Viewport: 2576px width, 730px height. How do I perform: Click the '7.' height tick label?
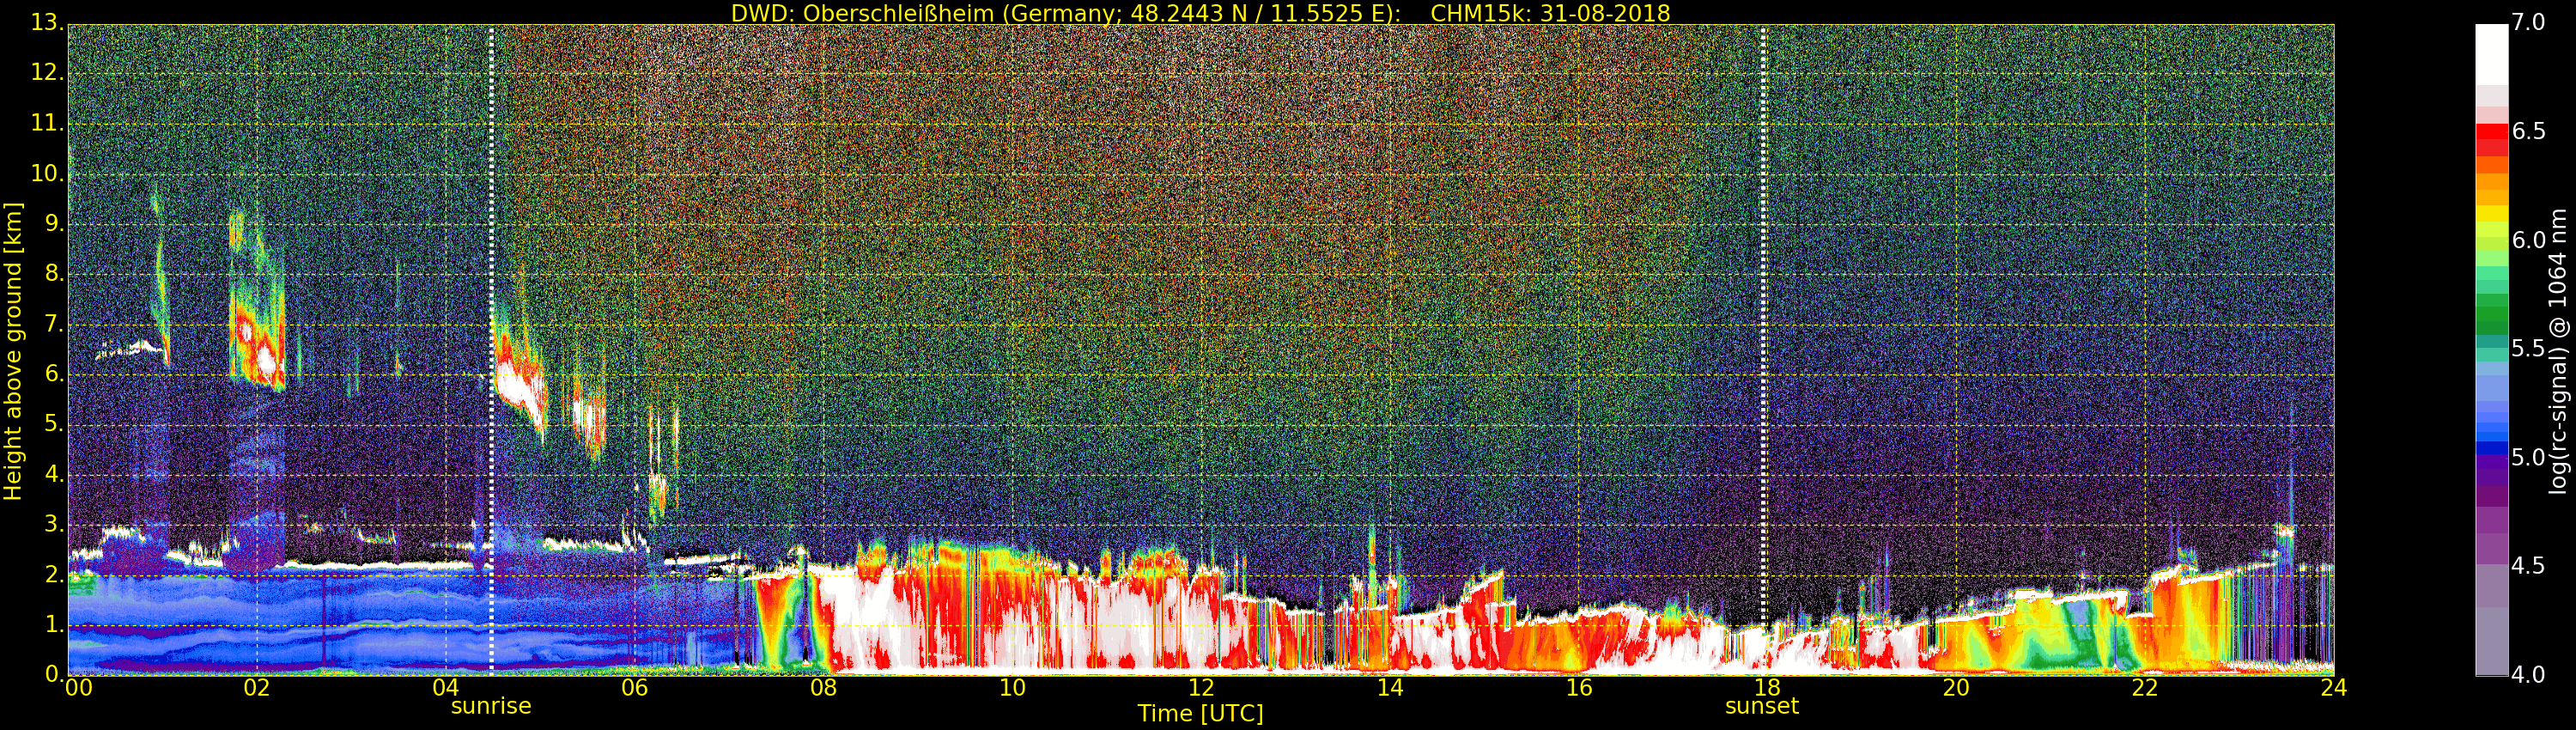pos(54,324)
